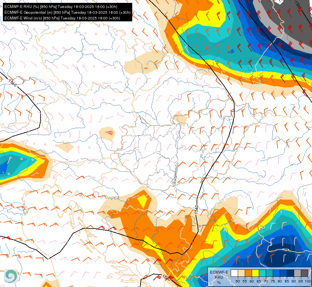Pick the medium blue 80-85 legend swatch

tap(283, 273)
